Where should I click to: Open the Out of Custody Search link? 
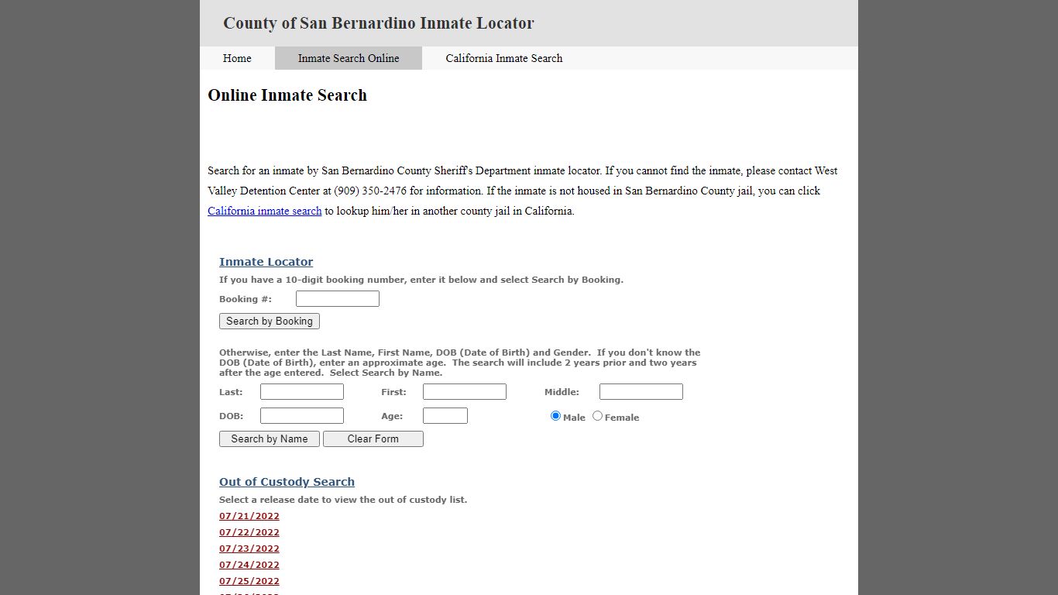point(287,482)
